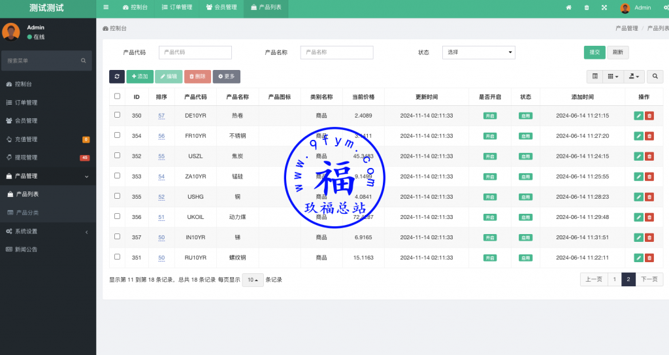Toggle fullscreen with the expand icon
The height and width of the screenshot is (355, 669).
pos(604,8)
